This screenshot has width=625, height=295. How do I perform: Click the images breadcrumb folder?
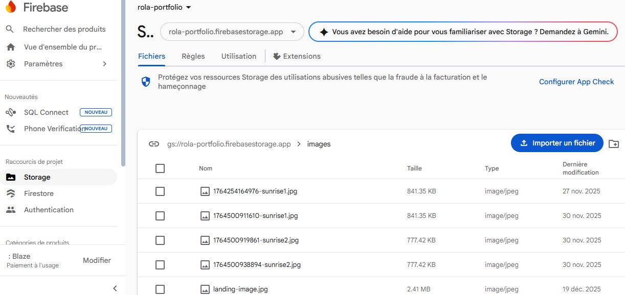[319, 144]
